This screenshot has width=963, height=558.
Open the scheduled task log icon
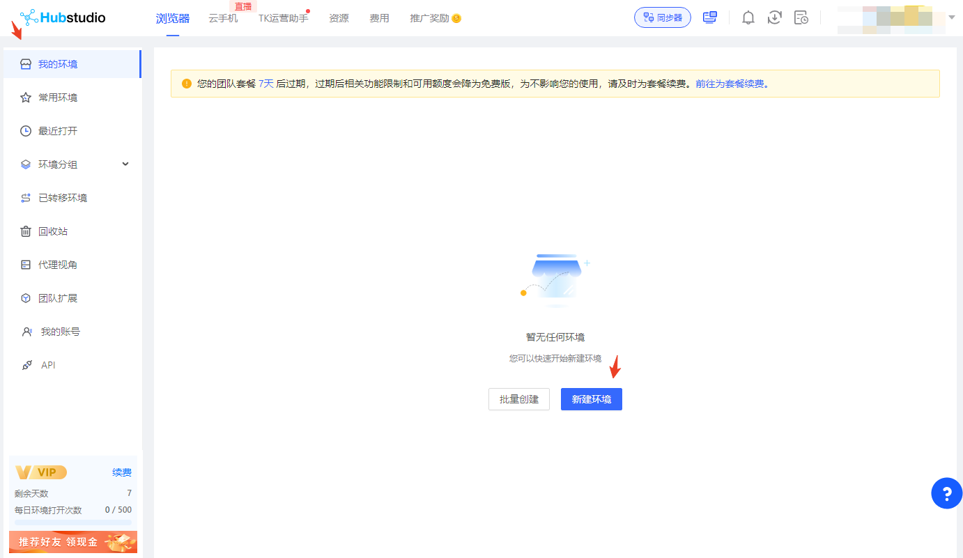(801, 18)
